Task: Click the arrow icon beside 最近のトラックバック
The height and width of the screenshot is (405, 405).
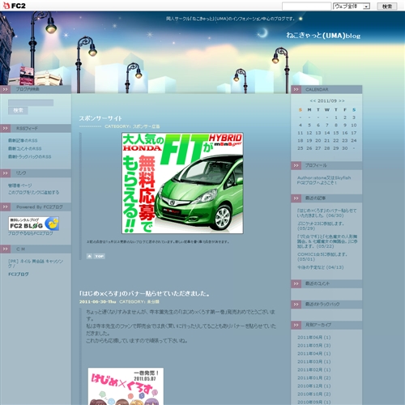Action: (296, 305)
